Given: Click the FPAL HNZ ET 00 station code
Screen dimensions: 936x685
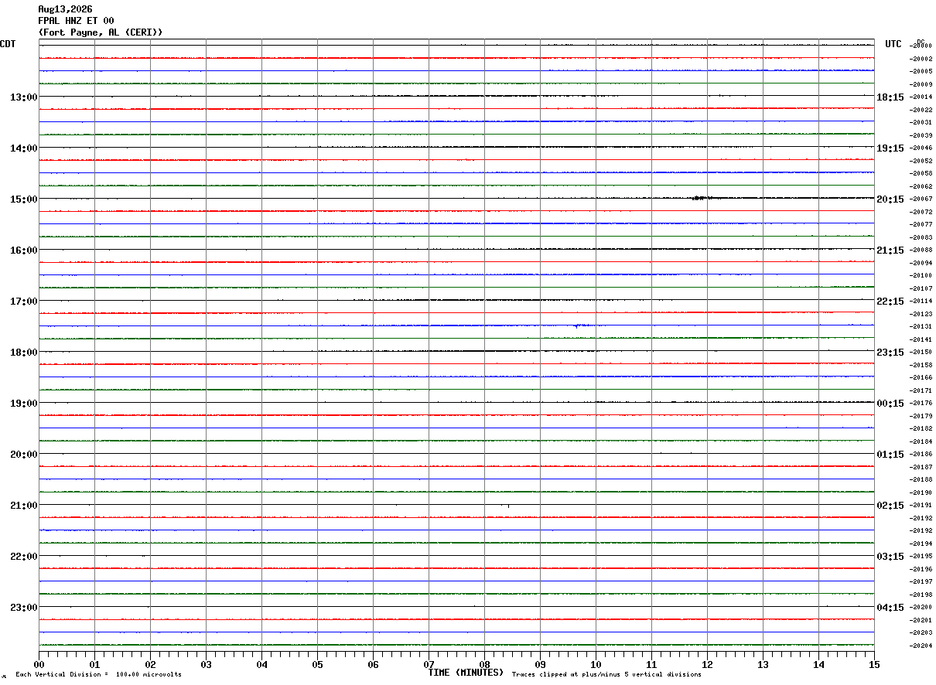Looking at the screenshot, I should tap(76, 21).
